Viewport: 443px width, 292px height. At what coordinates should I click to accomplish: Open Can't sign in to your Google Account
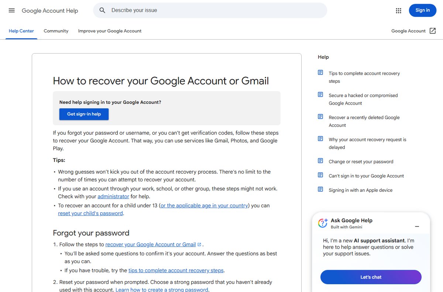pos(366,176)
